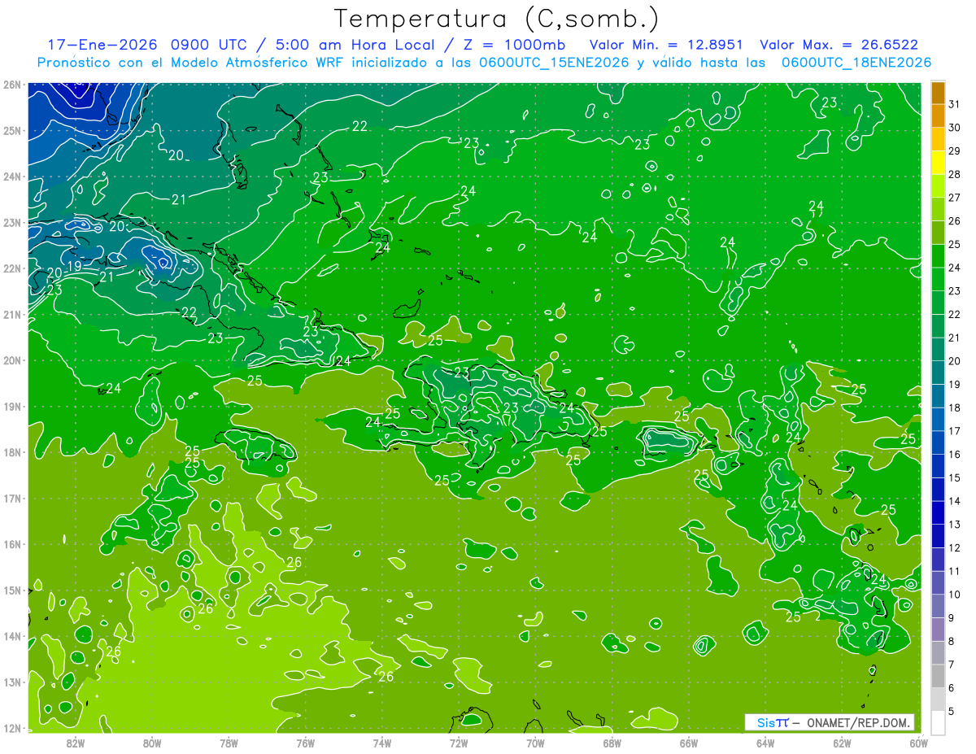Click the SisTT ONAMET/REP.DOM. logo box
The width and height of the screenshot is (976, 754).
tap(829, 722)
